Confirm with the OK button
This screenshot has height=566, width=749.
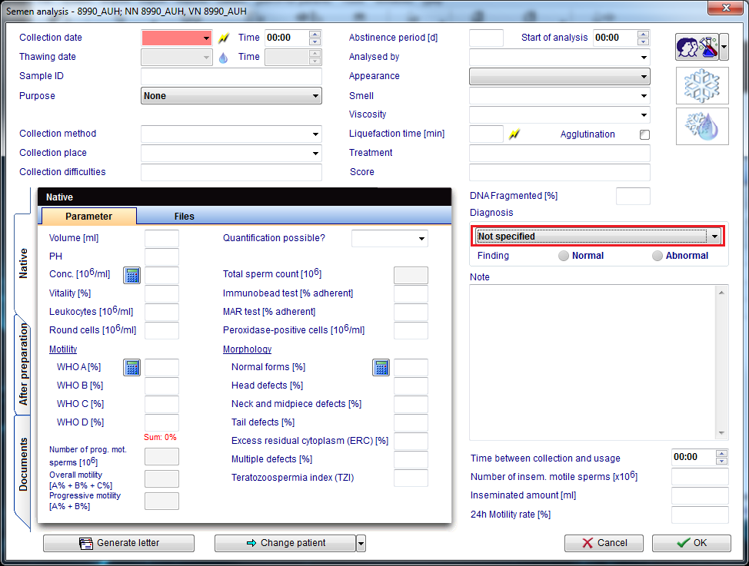click(691, 543)
